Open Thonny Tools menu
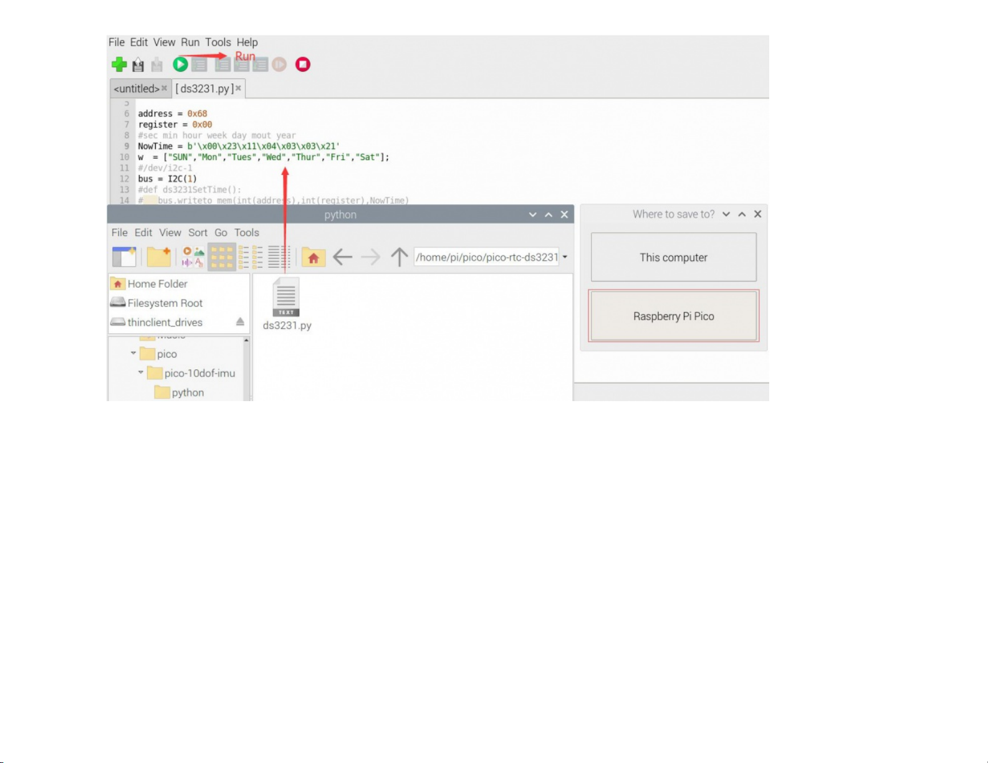 coord(218,42)
